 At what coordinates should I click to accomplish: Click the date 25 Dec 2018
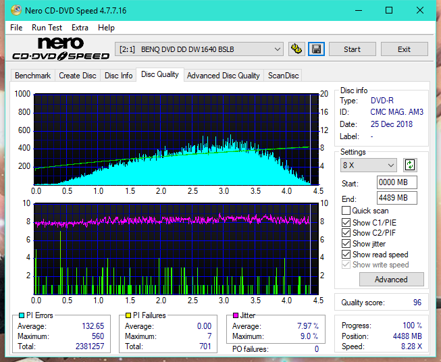pyautogui.click(x=392, y=124)
